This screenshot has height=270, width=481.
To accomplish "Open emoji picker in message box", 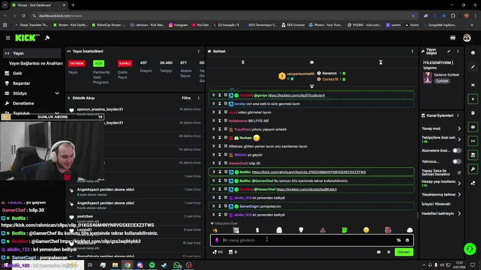I will coord(407,240).
